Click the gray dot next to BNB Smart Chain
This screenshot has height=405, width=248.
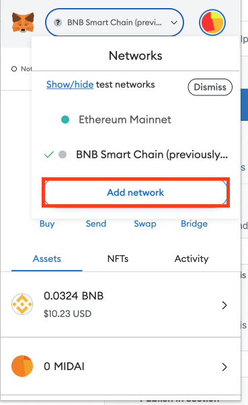coord(63,154)
